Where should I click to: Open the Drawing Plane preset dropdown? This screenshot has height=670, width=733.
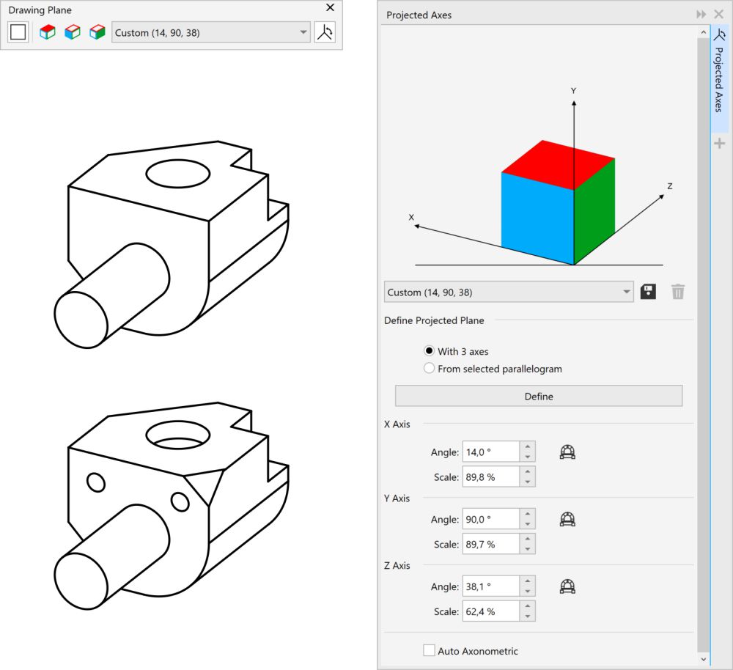[x=303, y=32]
